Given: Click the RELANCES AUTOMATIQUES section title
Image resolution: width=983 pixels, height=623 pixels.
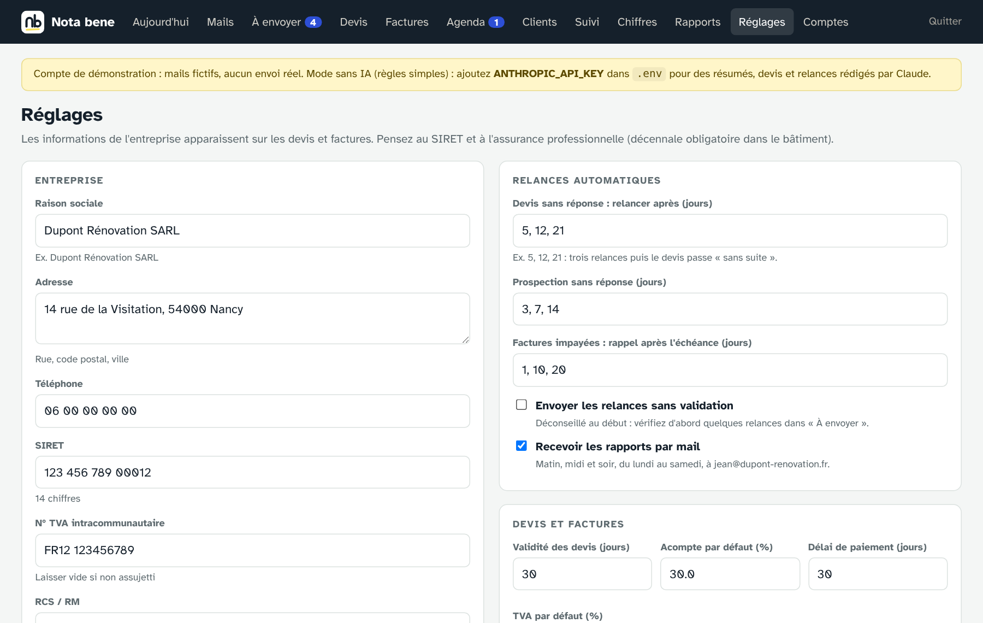Looking at the screenshot, I should (x=587, y=180).
